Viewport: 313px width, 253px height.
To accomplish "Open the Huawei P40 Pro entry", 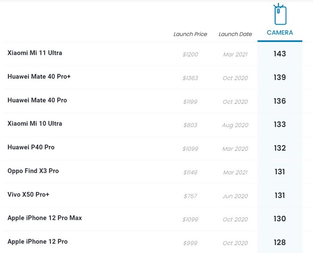I will tap(31, 147).
